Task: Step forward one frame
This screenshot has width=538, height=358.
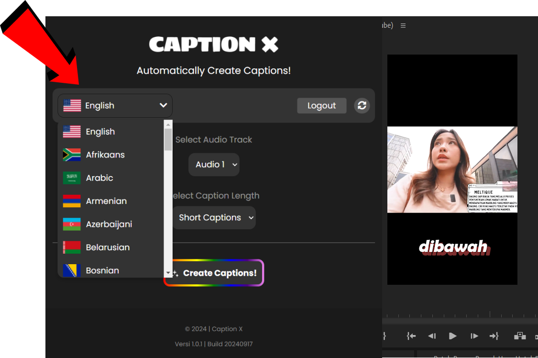Action: click(474, 336)
